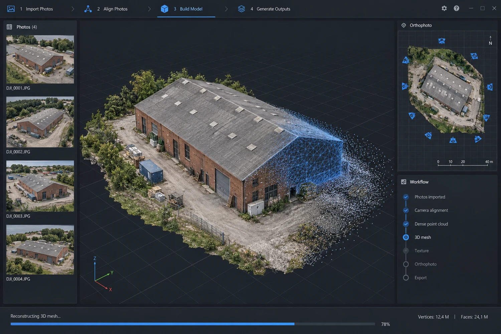Click the "Reconstructing 3D mesh..." status text

35,316
